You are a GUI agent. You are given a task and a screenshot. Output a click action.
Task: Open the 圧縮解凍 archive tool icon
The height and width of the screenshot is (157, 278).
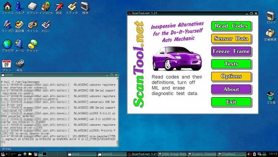[x=270, y=35]
